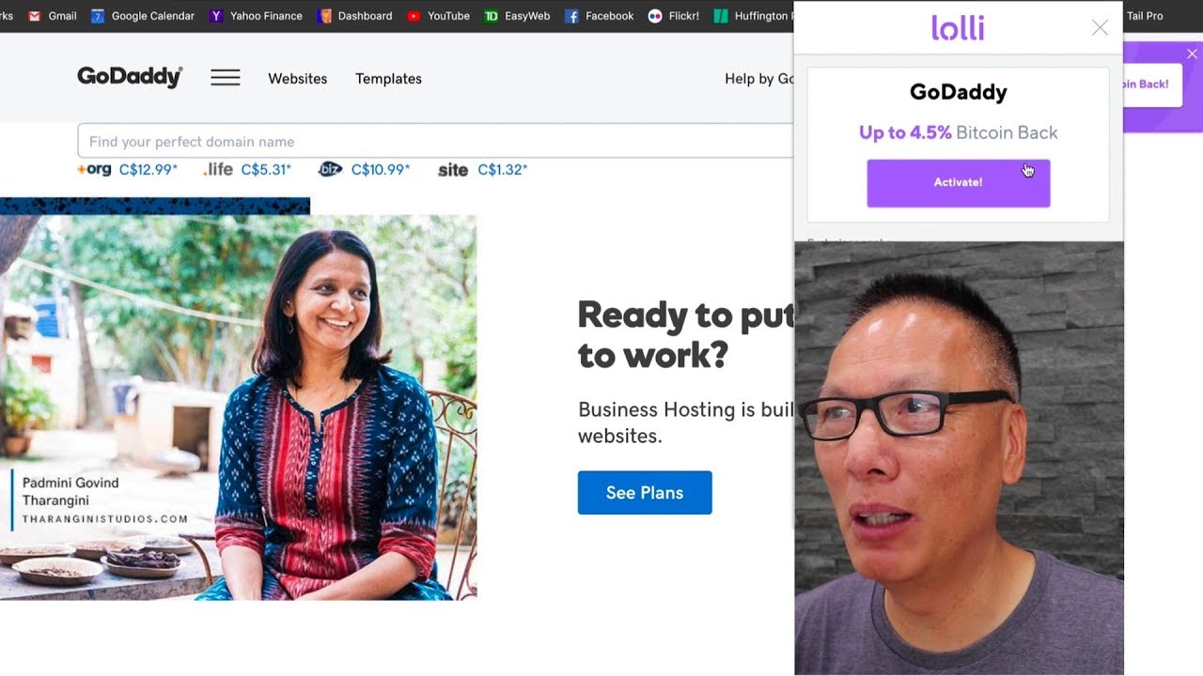
Task: Open the Yahoo Finance bookmark
Action: 256,16
